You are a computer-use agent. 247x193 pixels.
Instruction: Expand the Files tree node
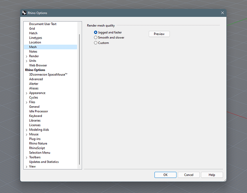26,102
